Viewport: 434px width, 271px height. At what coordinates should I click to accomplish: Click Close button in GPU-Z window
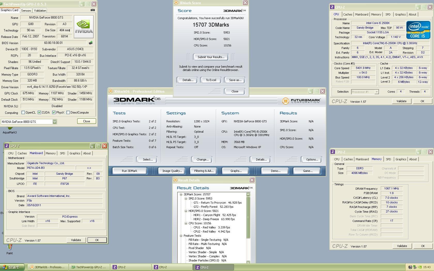click(87, 121)
